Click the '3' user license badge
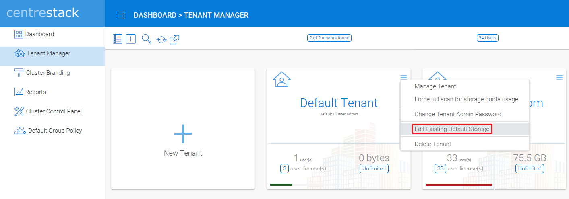 pyautogui.click(x=284, y=169)
